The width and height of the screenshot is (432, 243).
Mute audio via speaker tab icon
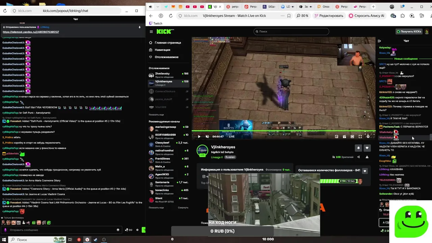pyautogui.click(x=150, y=7)
